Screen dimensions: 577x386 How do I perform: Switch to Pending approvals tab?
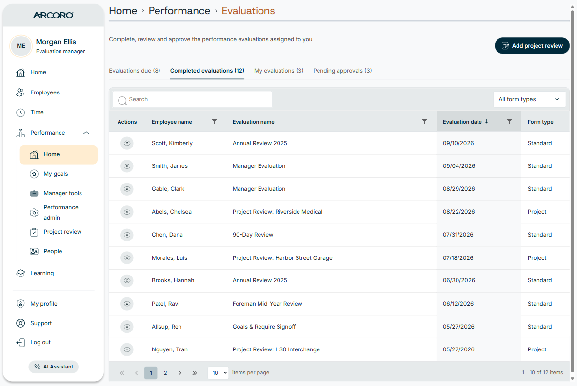342,71
